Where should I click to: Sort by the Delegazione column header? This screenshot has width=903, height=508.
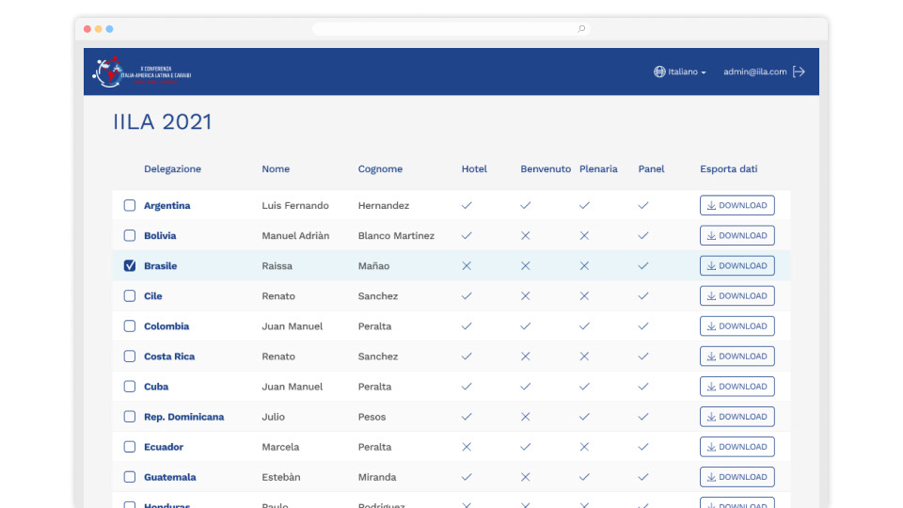pos(172,168)
